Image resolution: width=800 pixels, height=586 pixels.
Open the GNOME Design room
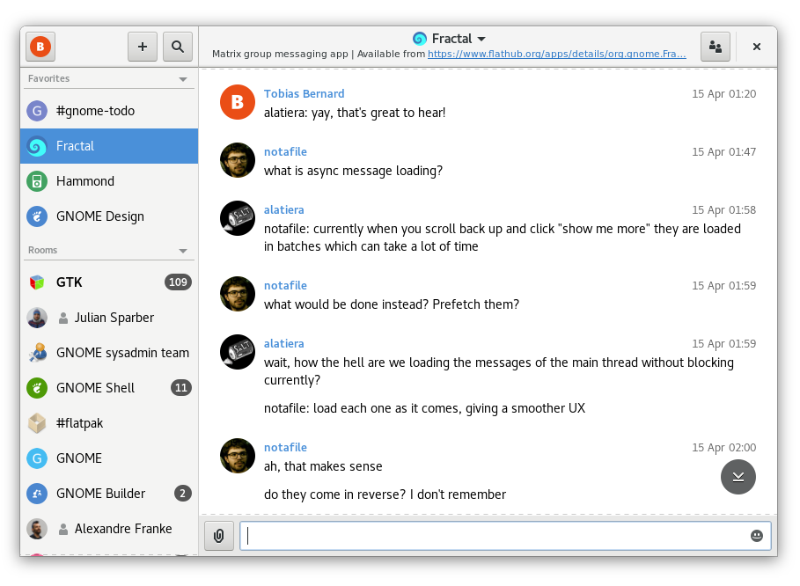click(109, 216)
